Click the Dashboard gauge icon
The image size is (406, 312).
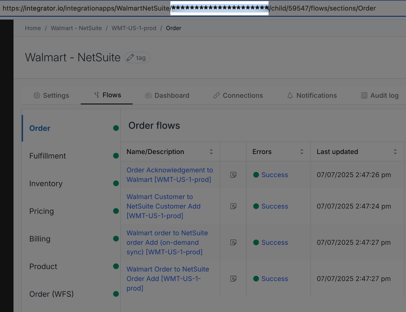coord(148,95)
